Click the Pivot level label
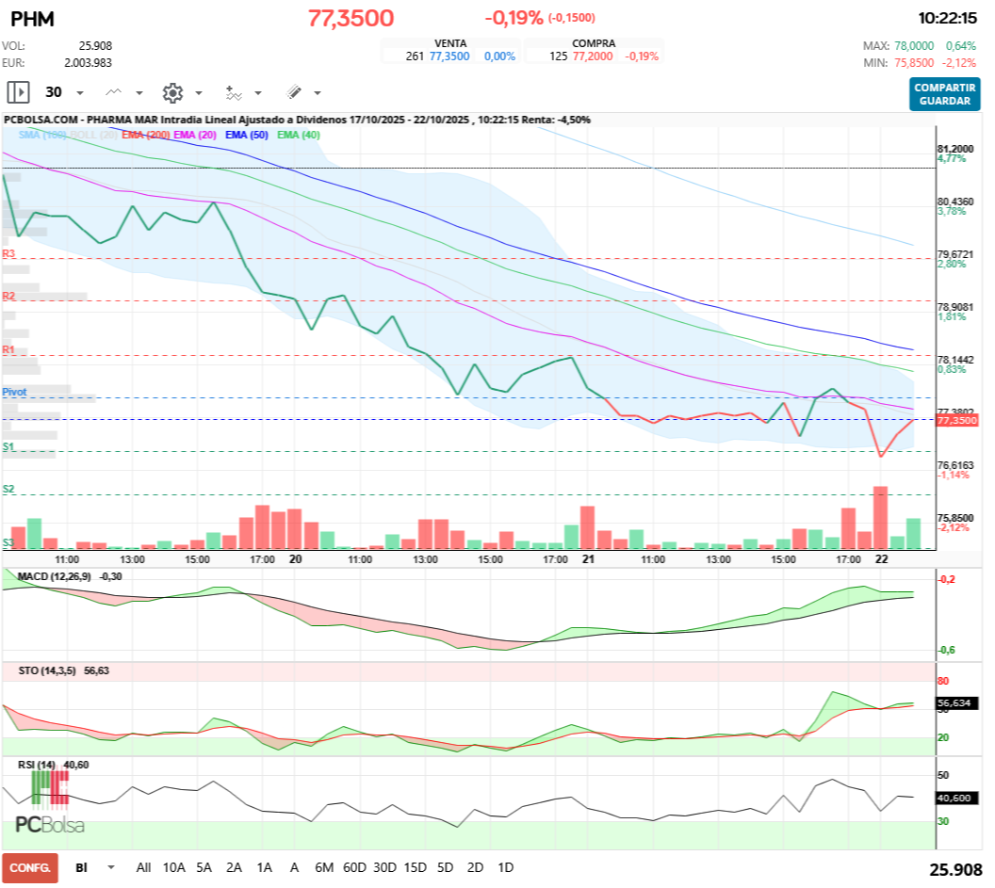The height and width of the screenshot is (888, 995). [x=14, y=392]
